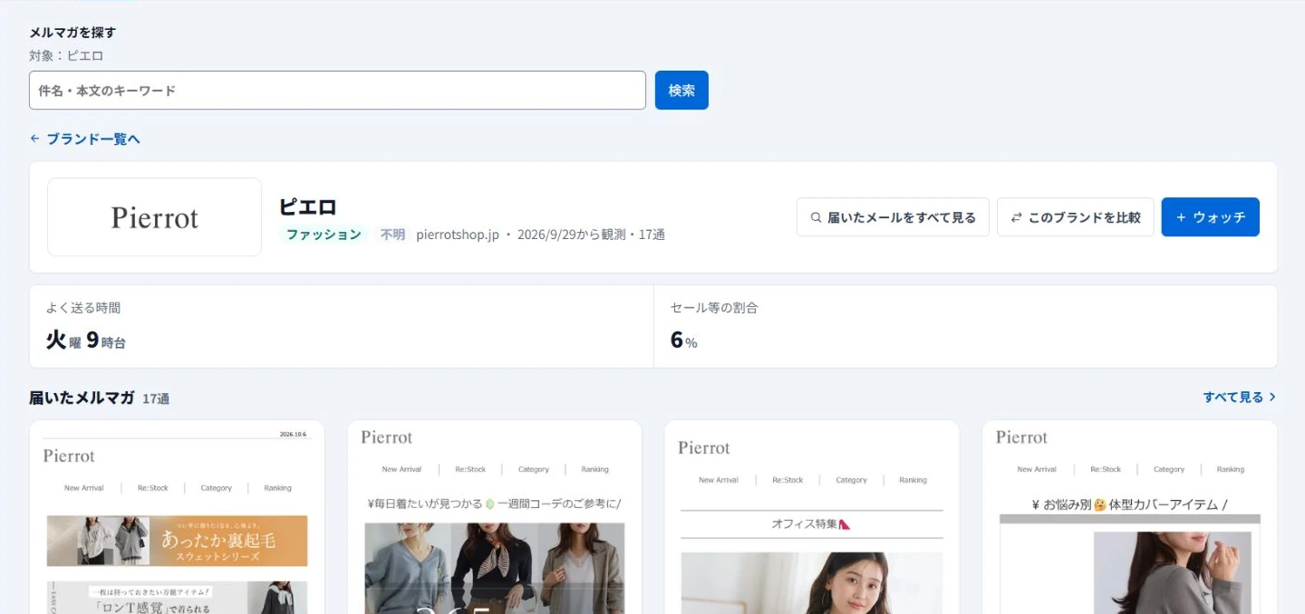Click the よく送る時間 stat label
Screen dimensions: 1305x614
[83, 308]
